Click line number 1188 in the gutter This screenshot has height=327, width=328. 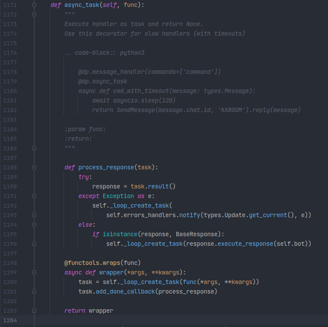[x=10, y=168]
